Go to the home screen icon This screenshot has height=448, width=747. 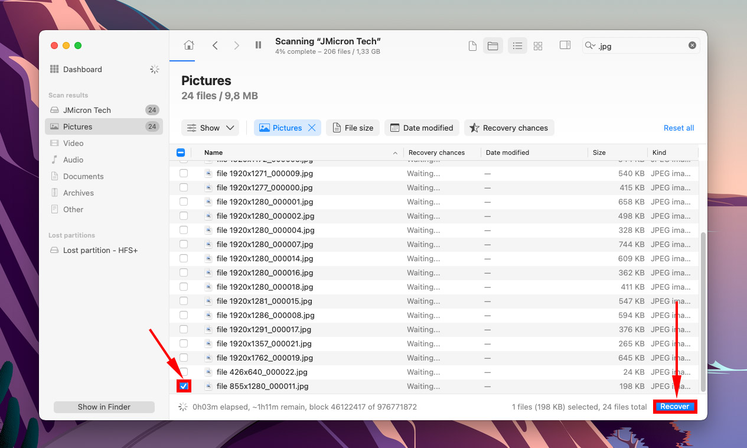[189, 46]
